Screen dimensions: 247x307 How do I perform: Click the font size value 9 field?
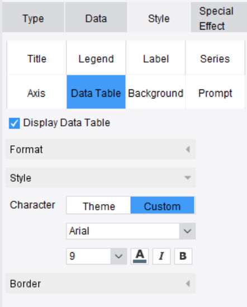(88, 256)
